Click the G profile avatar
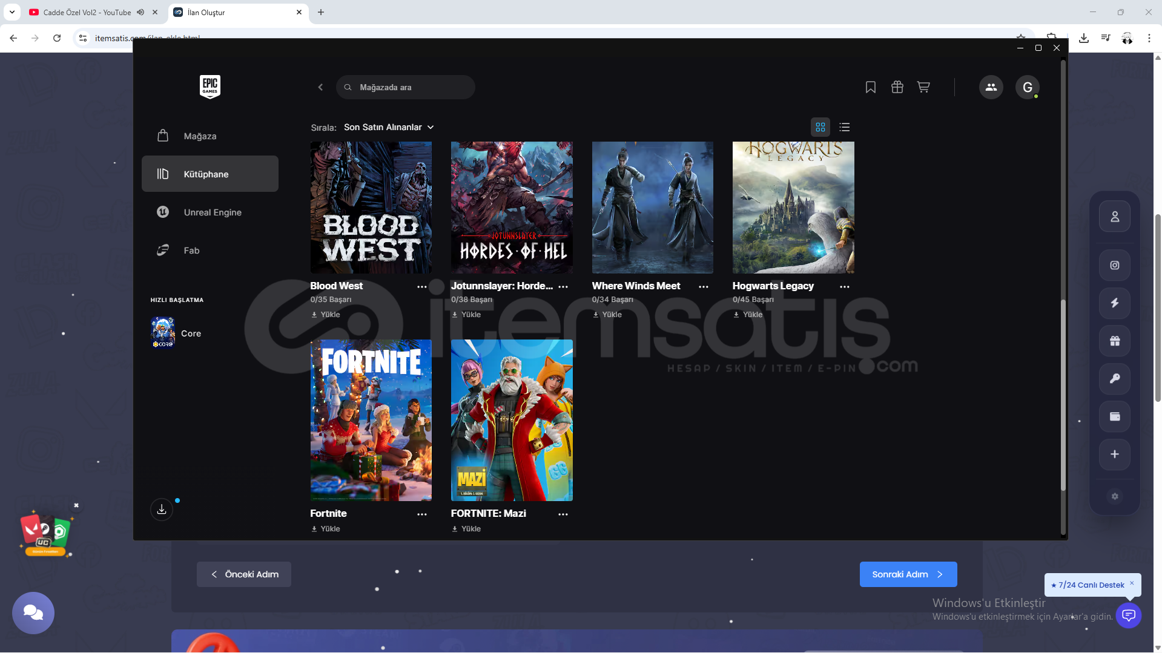 pyautogui.click(x=1027, y=87)
